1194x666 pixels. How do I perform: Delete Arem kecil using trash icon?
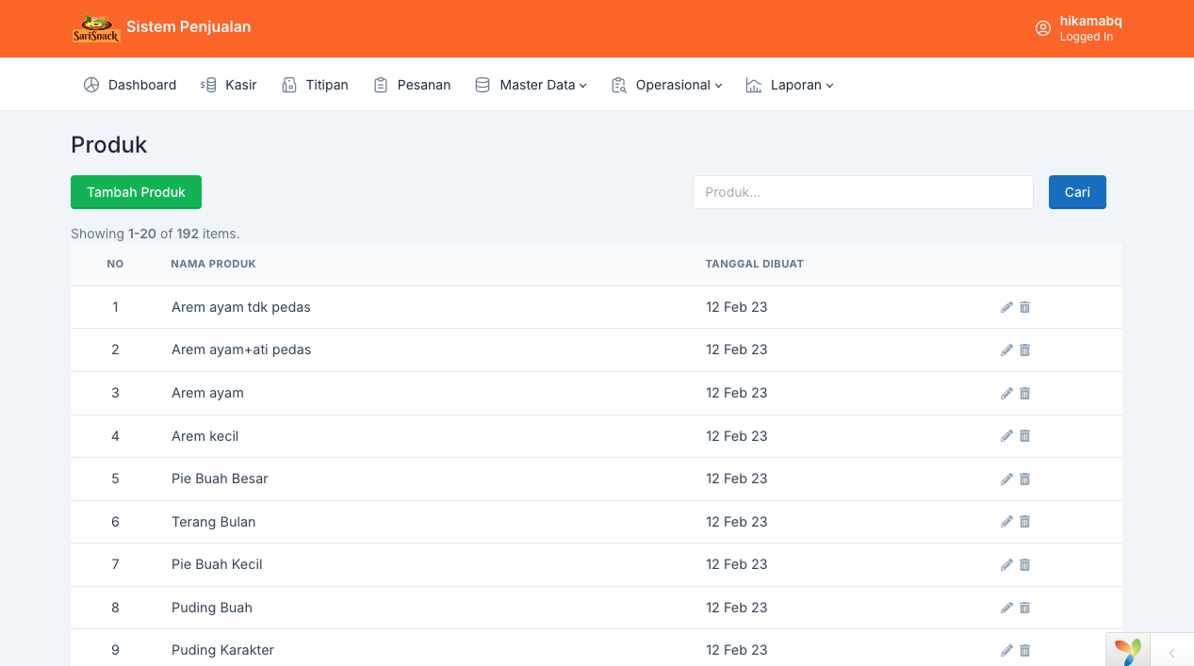click(x=1025, y=436)
